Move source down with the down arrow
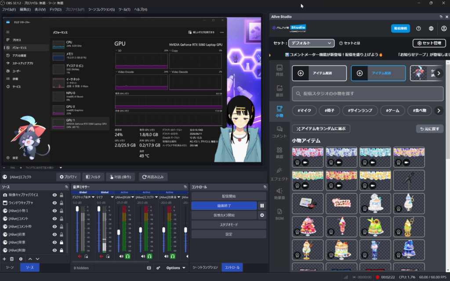The height and width of the screenshot is (281, 450). pyautogui.click(x=38, y=259)
